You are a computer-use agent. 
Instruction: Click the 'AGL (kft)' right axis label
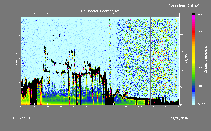click(186, 59)
